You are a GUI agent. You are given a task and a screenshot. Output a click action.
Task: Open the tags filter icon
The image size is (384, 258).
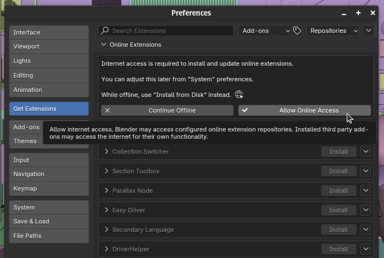[297, 31]
